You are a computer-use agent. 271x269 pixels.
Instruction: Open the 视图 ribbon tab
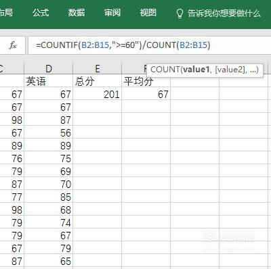148,13
